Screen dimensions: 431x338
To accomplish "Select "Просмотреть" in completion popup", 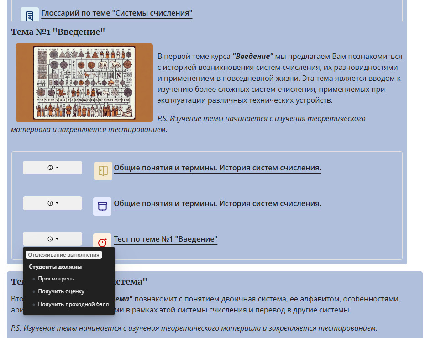I will pos(56,279).
